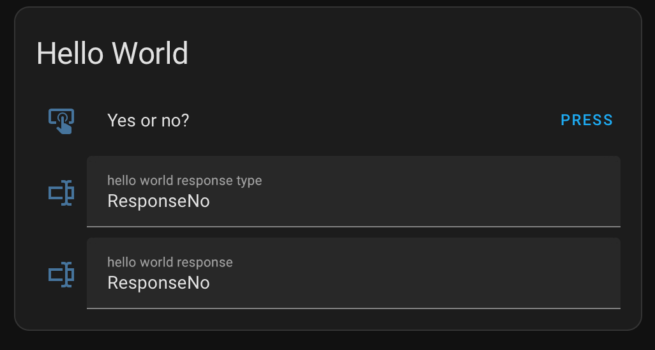Click the dark background outside the Hello World card
Viewport: 655px width, 350px height.
[x=327, y=341]
